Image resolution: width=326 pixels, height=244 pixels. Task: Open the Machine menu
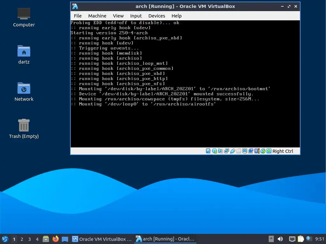point(97,16)
